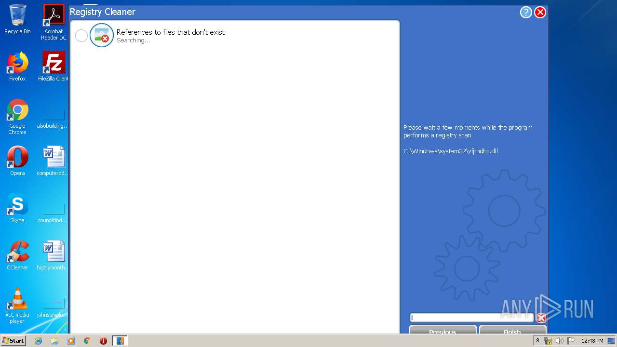
Task: Click the scanned file path vfpodbc.dll
Action: coord(451,151)
